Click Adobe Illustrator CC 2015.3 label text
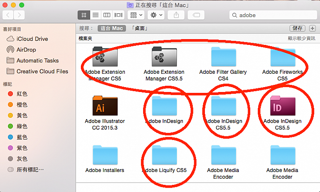The width and height of the screenshot is (320, 192). (105, 124)
